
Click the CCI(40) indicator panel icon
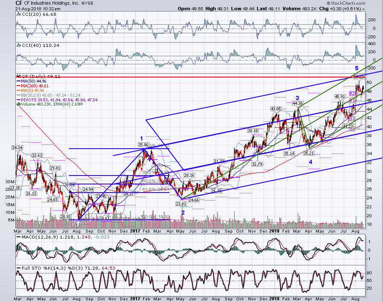(18, 45)
